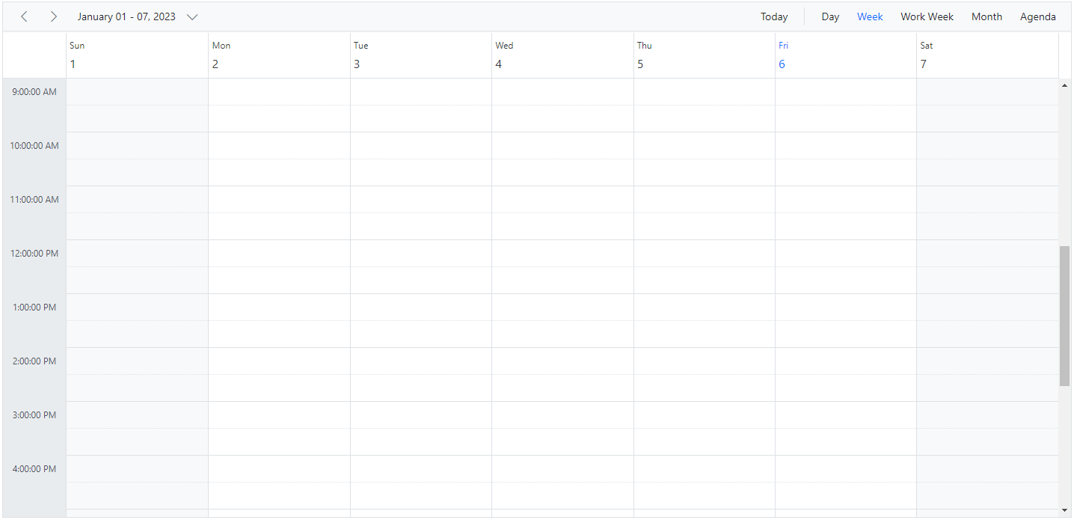Select Tuesday 9:00 AM time cell

tap(421, 91)
